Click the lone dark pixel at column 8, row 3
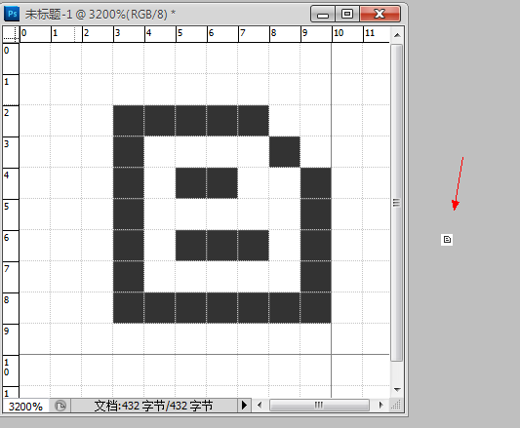 click(x=285, y=152)
